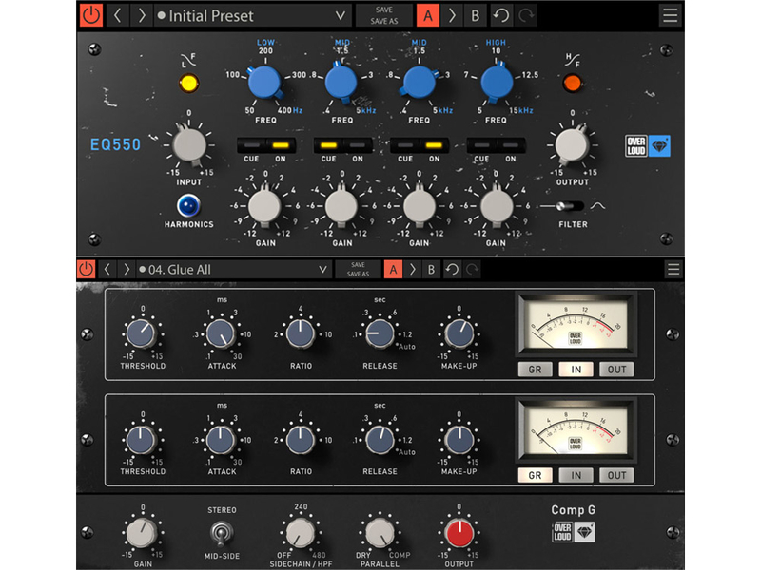The height and width of the screenshot is (570, 761).
Task: Set upper meter to GR mode
Action: (535, 370)
